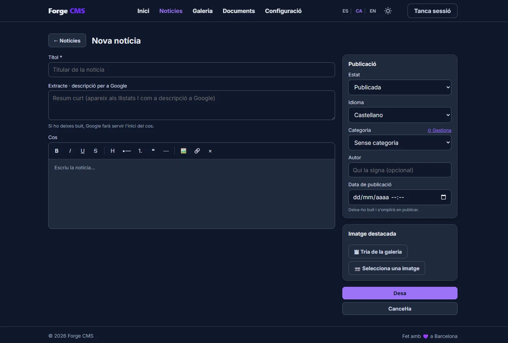508x343 pixels.
Task: Open the calendar picker for publication date
Action: [444, 197]
